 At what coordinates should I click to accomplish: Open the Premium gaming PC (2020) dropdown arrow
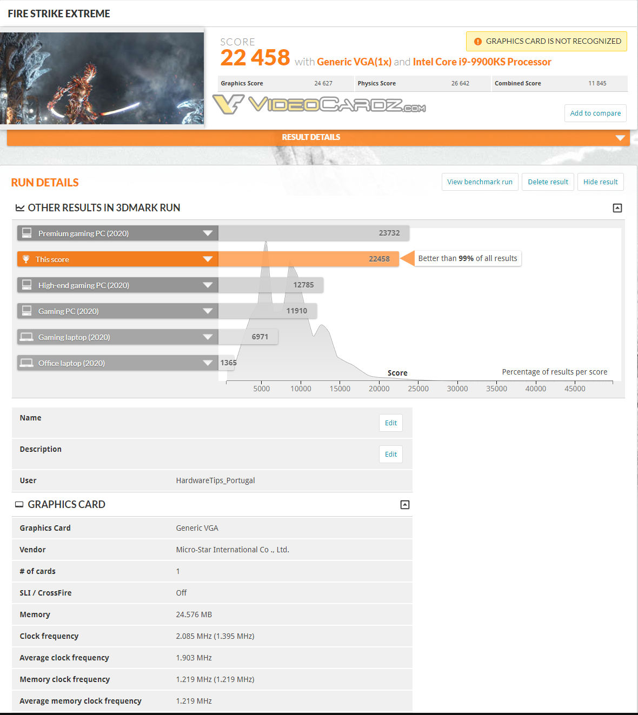point(208,233)
